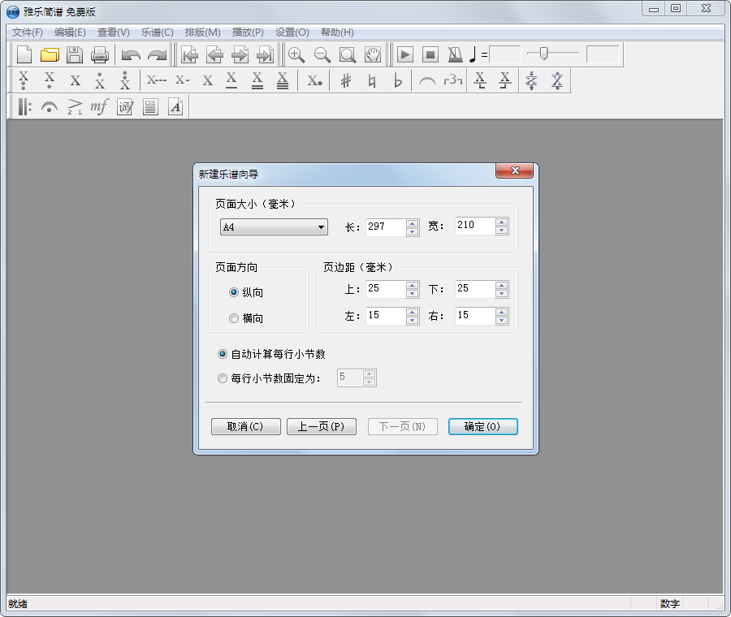
Task: Open the 播放(P) menu
Action: [x=248, y=32]
